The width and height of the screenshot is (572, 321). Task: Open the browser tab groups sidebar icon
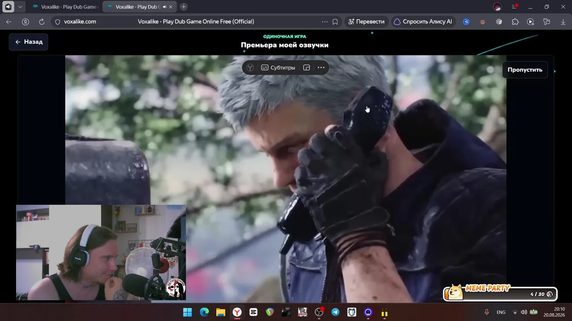point(547,21)
